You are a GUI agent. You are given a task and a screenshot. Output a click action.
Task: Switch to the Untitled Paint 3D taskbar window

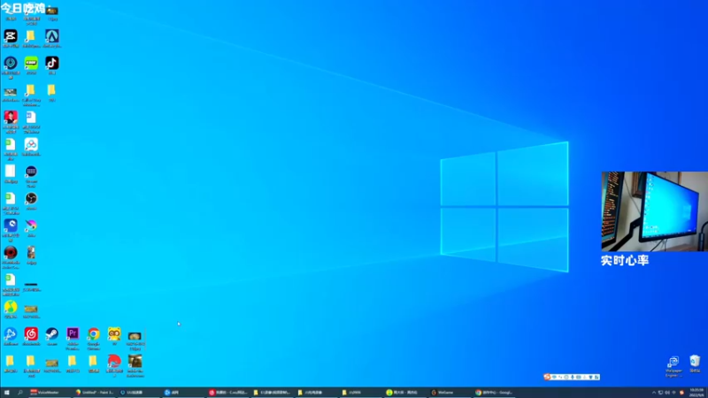click(x=95, y=393)
